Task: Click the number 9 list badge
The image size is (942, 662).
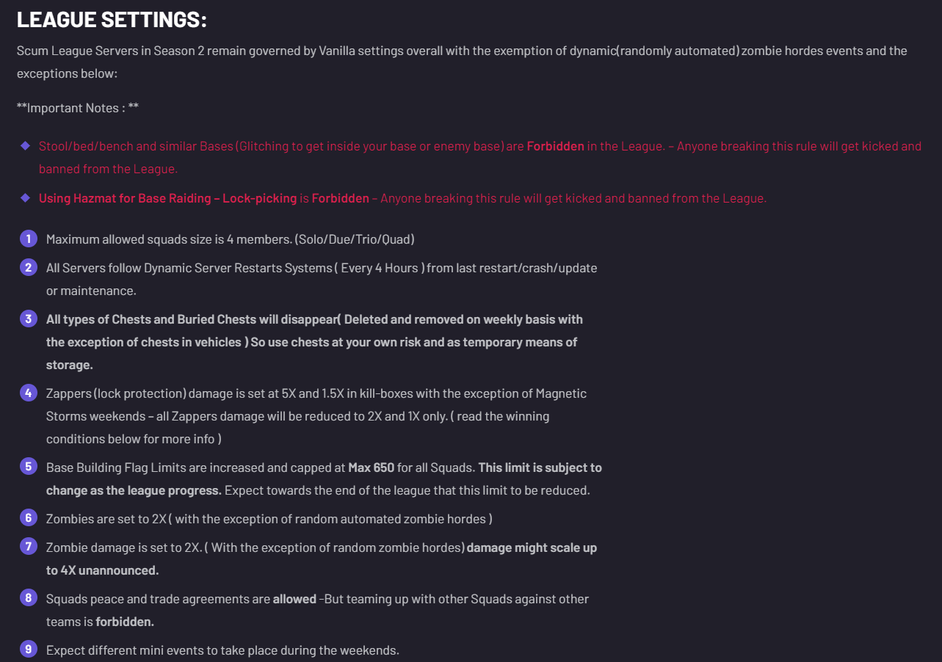Action: [28, 650]
